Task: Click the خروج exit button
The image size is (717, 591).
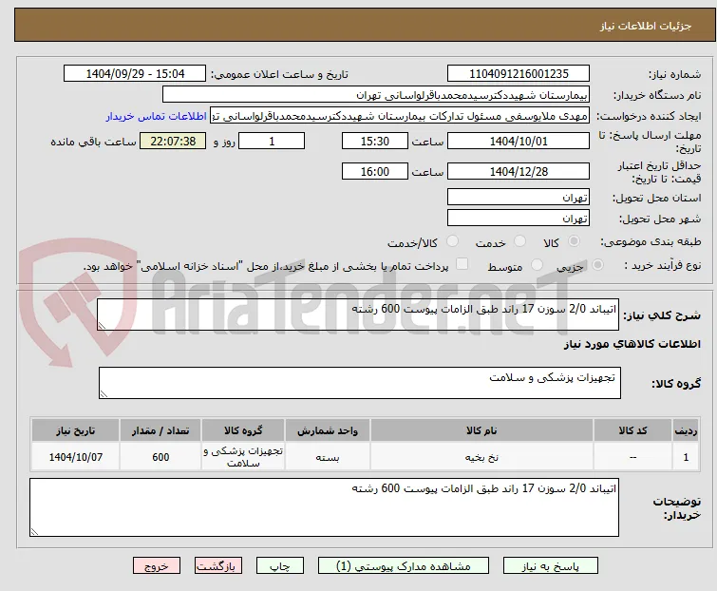Action: (x=157, y=566)
